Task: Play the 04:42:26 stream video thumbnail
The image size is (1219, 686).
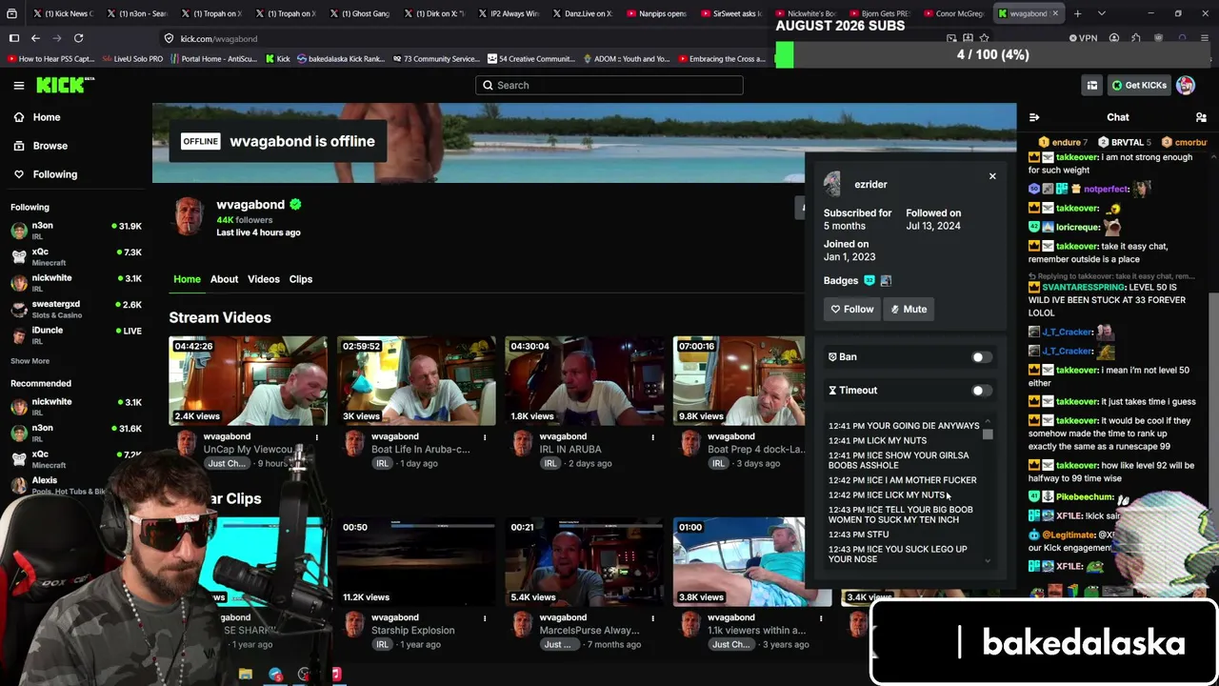Action: pos(248,380)
